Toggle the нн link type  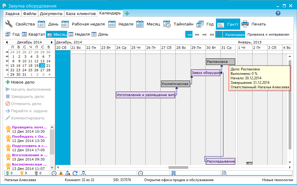[x=197, y=34]
